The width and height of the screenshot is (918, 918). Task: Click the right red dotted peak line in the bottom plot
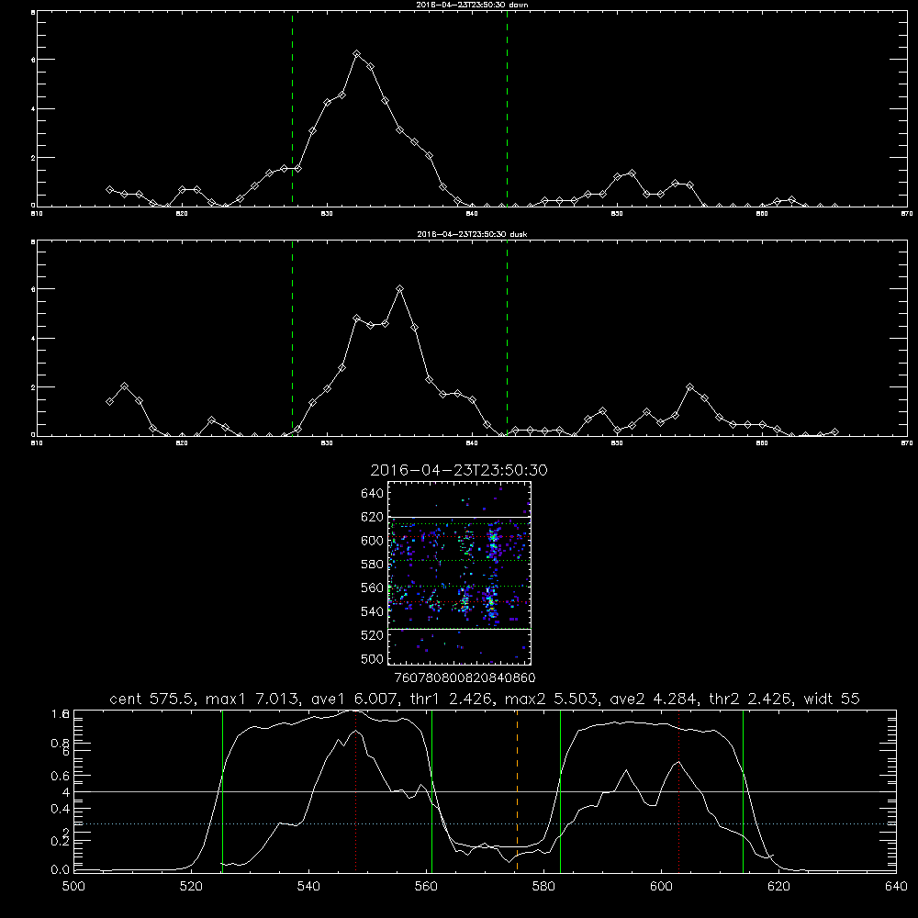click(x=678, y=791)
